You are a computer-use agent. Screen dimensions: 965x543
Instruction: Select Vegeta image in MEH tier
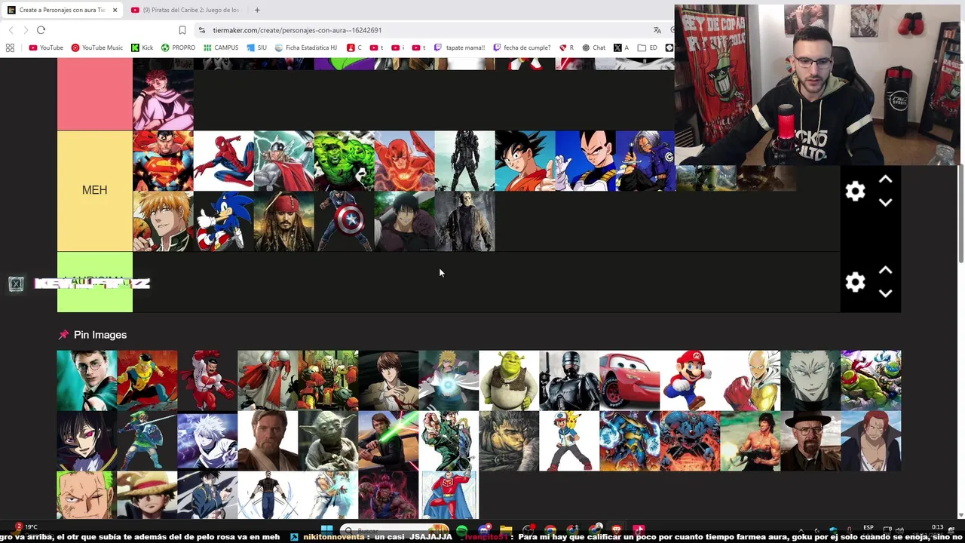pos(585,161)
